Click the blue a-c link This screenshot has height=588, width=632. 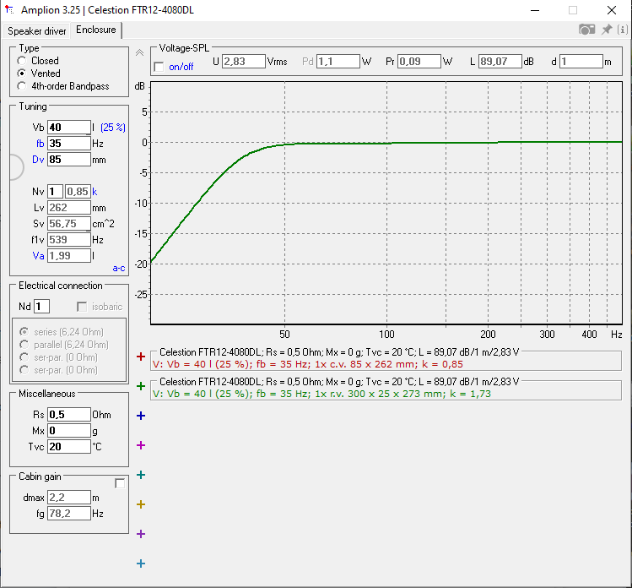click(x=118, y=268)
